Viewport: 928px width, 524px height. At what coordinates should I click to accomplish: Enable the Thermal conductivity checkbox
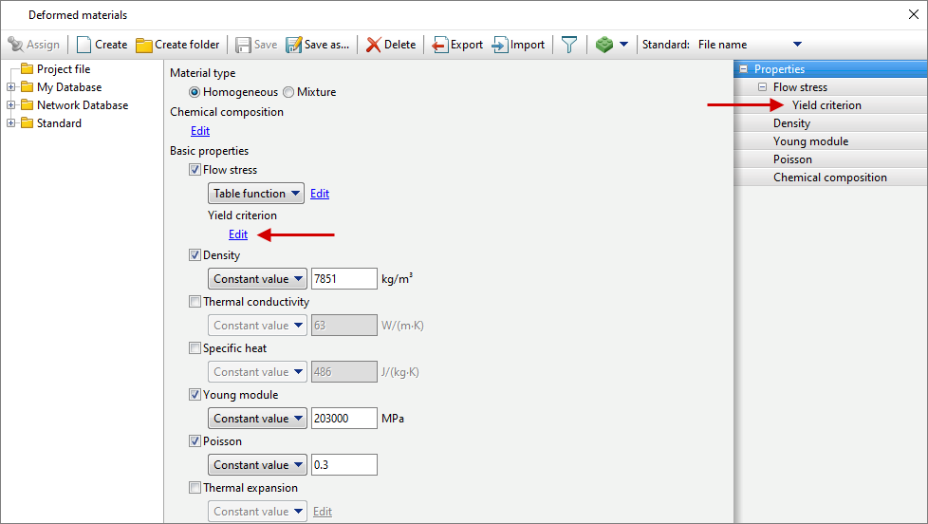point(195,302)
